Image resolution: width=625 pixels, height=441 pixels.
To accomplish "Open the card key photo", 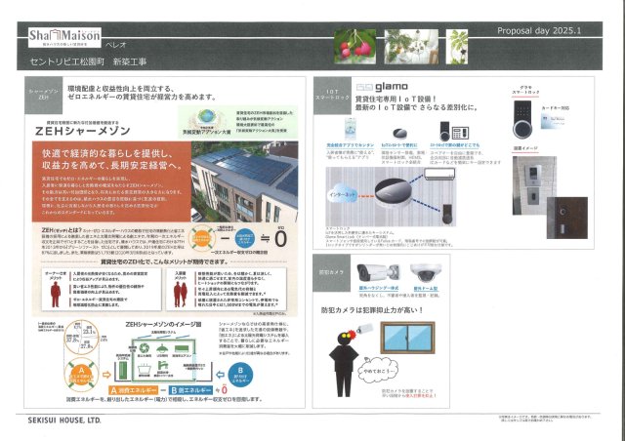I will 551,122.
